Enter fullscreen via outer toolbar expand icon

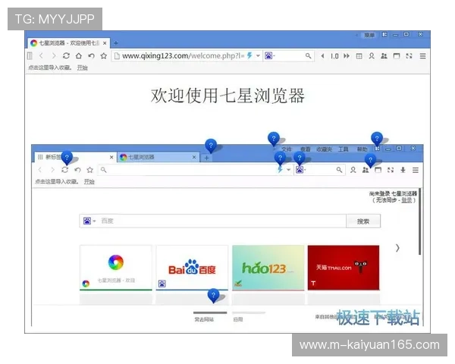click(409, 55)
